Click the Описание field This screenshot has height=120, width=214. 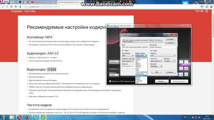[x=163, y=47]
